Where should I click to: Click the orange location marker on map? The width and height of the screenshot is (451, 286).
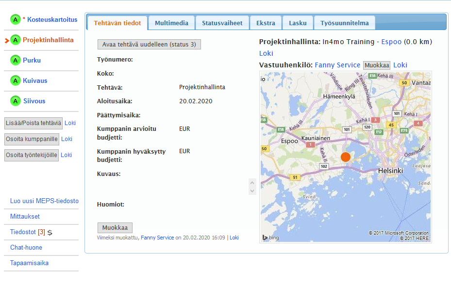pos(345,157)
